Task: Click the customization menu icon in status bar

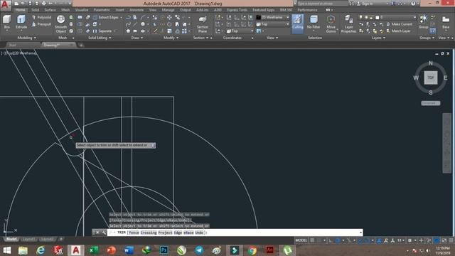Action: click(x=451, y=240)
